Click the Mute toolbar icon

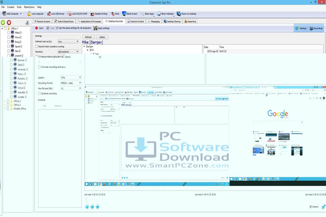[x=113, y=14]
